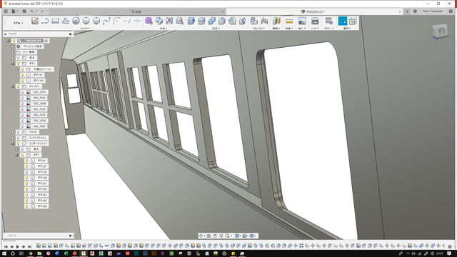Click the Tokyo Yokohama account name
This screenshot has width=457, height=257.
(432, 11)
